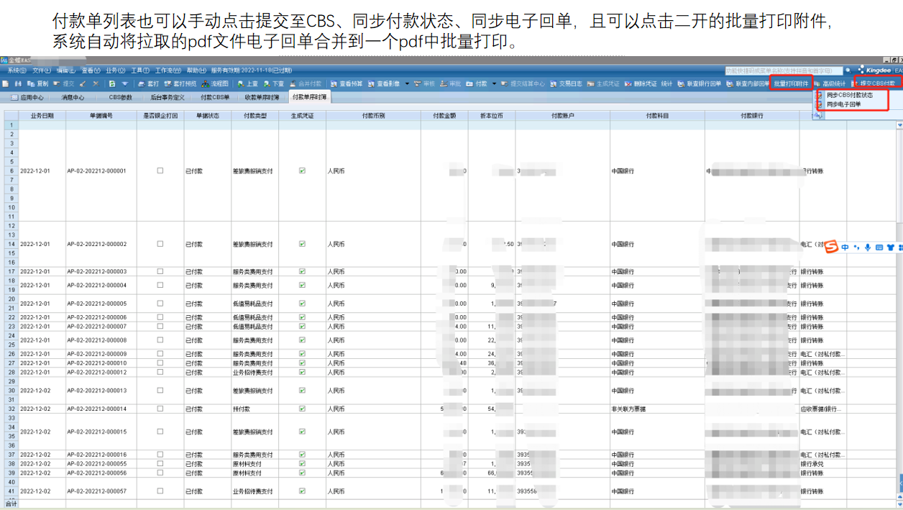
Task: Click the binoculars find icon
Action: coord(18,83)
